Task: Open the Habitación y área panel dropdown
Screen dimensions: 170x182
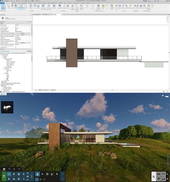Action: coord(99,11)
